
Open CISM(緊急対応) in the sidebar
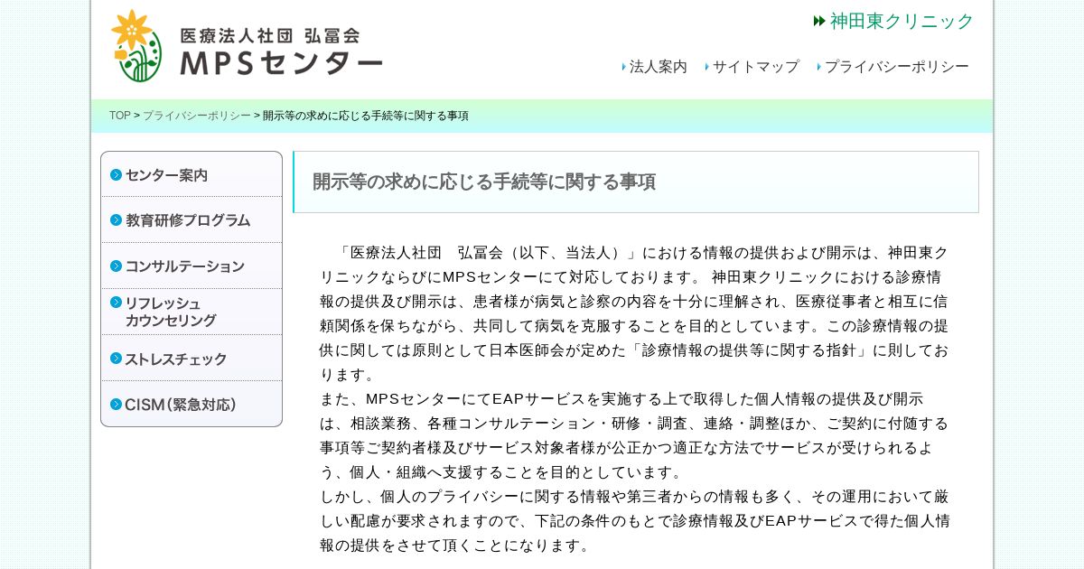[192, 404]
